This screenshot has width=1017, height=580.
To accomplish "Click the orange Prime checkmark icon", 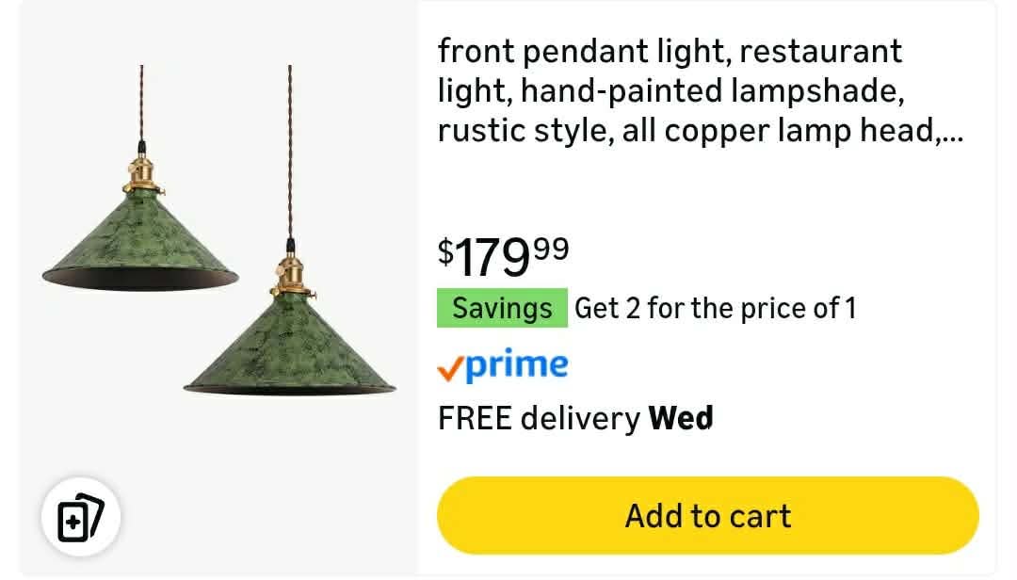I will coord(450,368).
